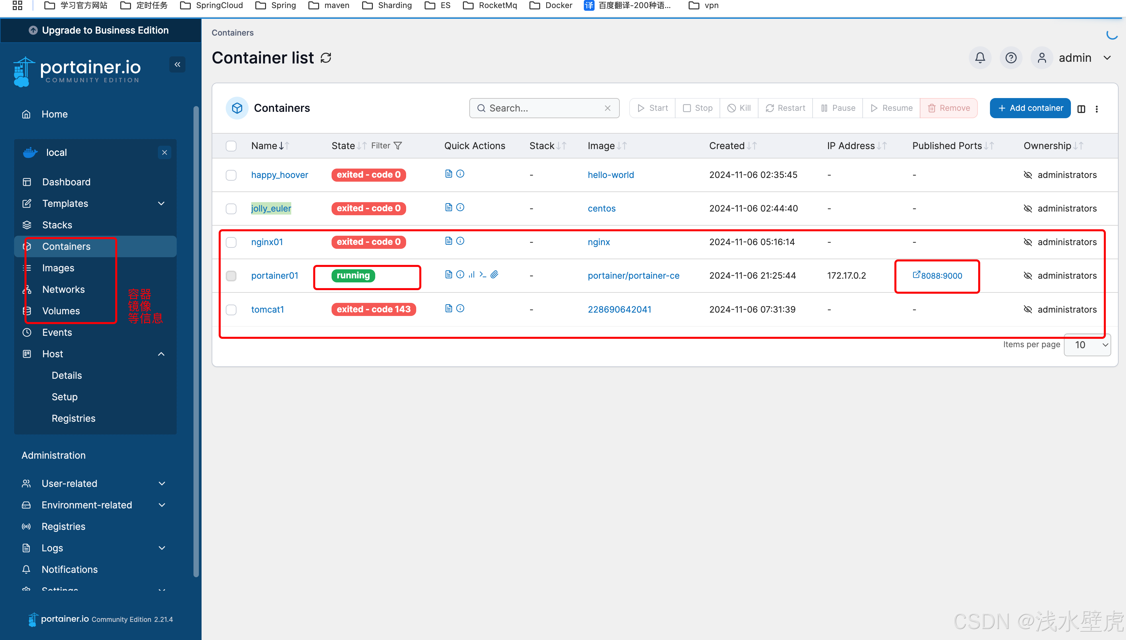Click the Kill button
Screen dimensions: 1126x640
(739, 108)
